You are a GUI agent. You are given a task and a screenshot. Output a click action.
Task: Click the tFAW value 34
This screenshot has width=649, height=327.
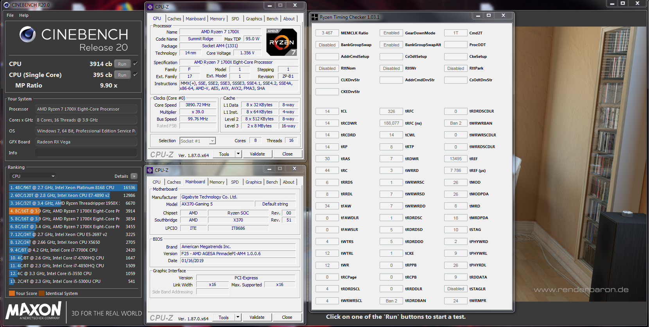coord(327,206)
